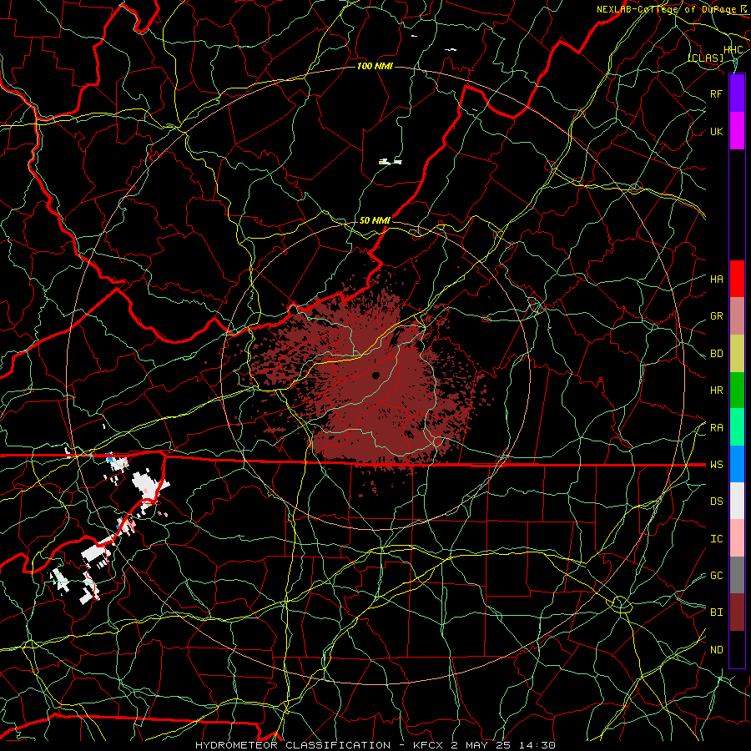Click the HA legend label
The height and width of the screenshot is (751, 751).
[717, 279]
